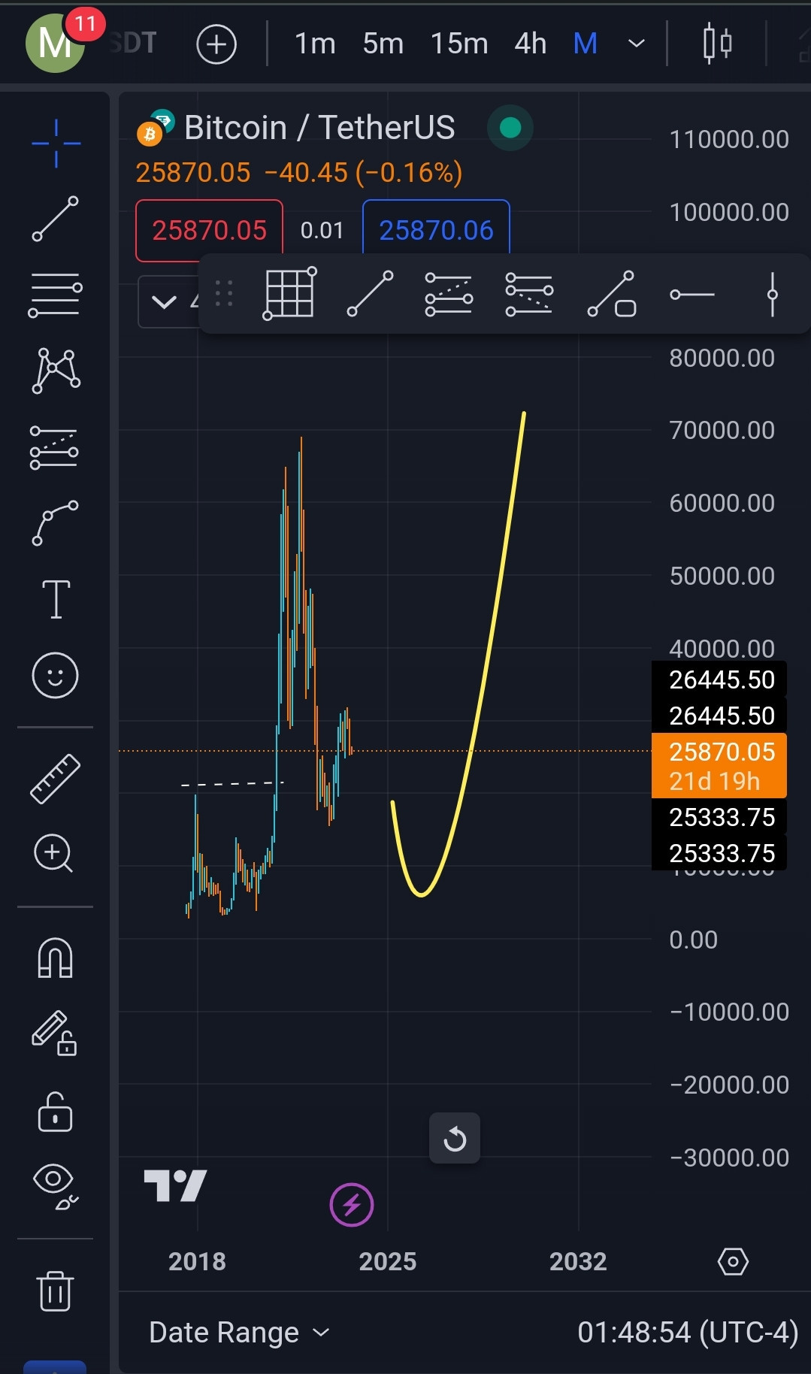
Task: Click the clock 01:48:54 (UTC-4)
Action: [688, 1332]
